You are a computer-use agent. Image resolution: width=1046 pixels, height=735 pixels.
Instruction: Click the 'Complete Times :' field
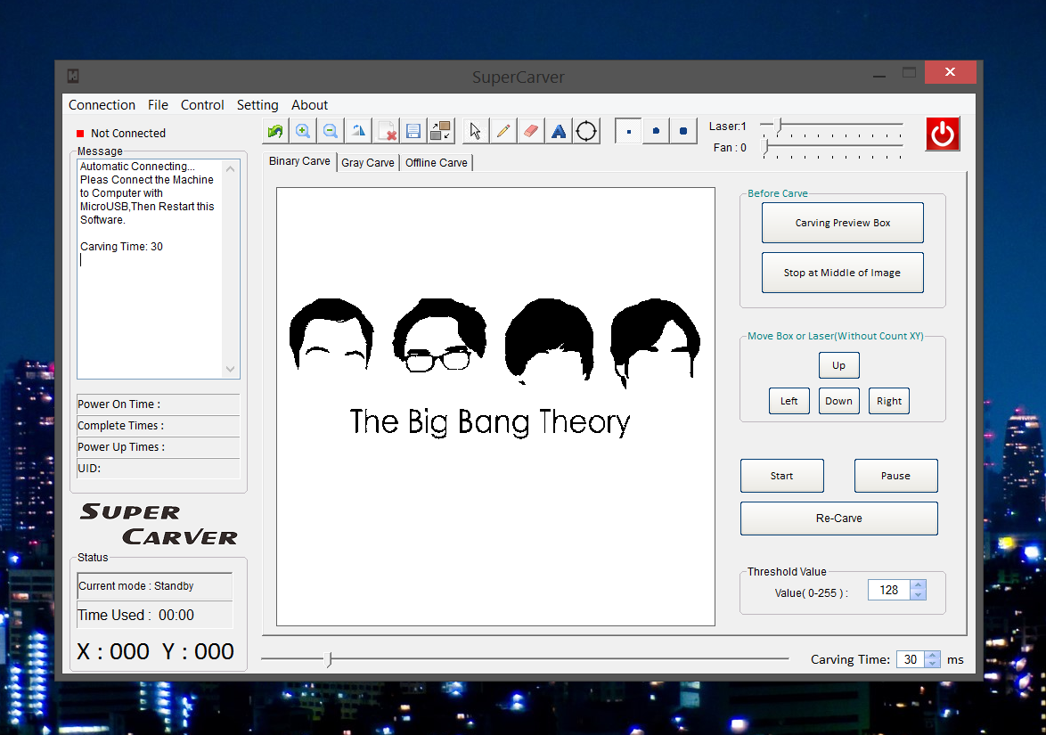pos(158,426)
